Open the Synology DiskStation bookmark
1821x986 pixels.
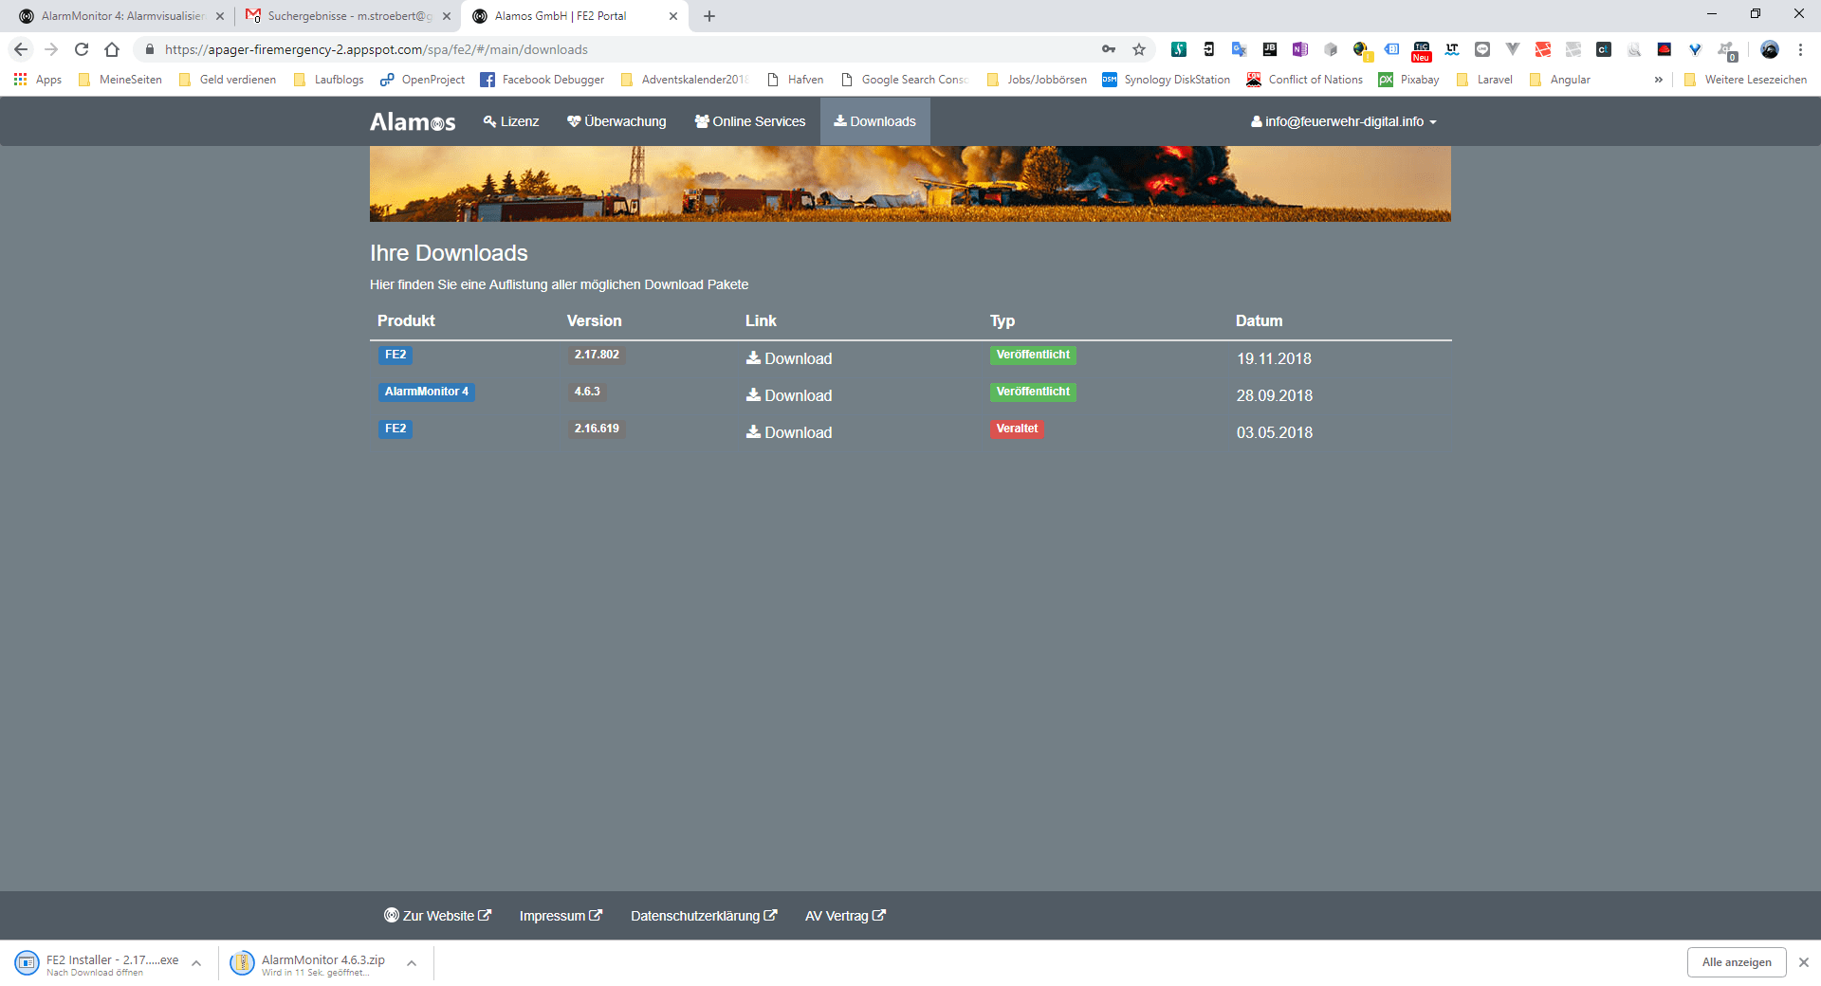point(1167,80)
